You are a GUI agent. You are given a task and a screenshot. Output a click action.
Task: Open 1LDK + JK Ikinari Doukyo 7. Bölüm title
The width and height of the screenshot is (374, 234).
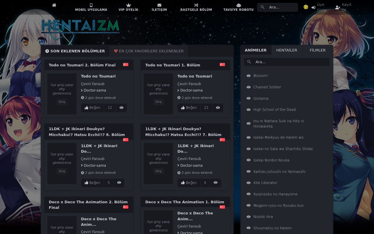(x=183, y=132)
